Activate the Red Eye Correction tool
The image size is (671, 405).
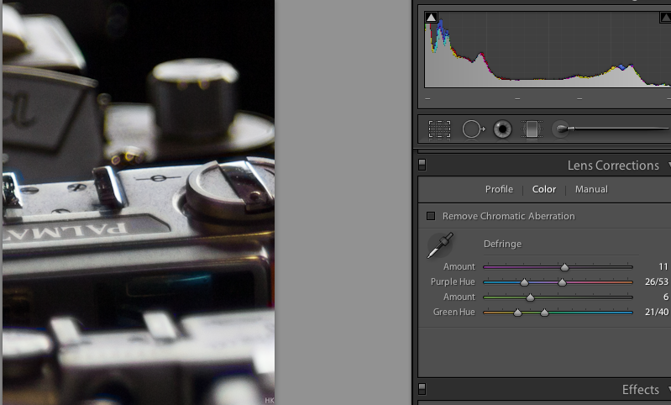coord(503,129)
